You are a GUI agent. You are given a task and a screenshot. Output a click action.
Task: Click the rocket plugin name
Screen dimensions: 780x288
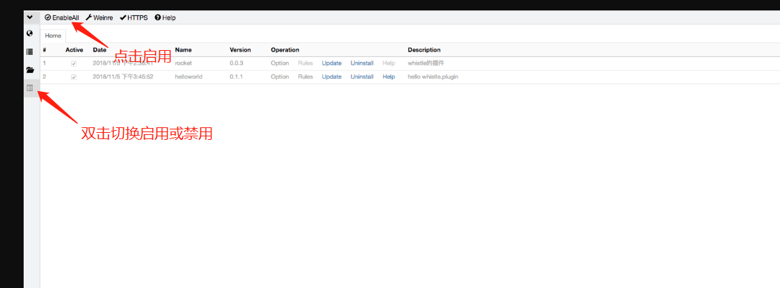pyautogui.click(x=184, y=63)
